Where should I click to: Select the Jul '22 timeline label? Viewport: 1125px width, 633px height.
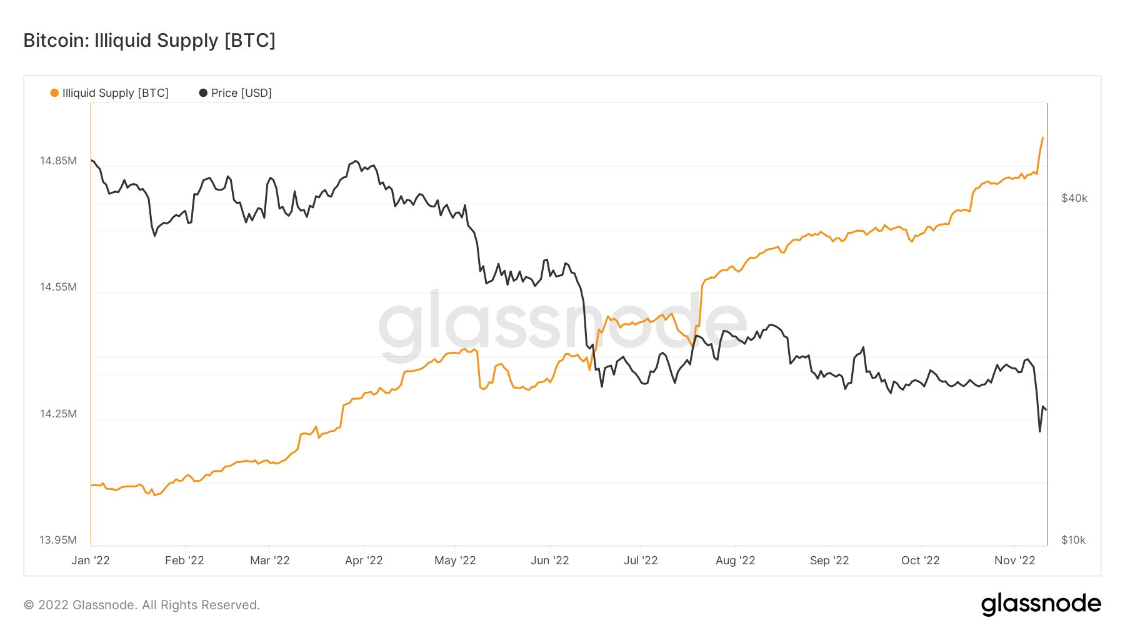coord(641,561)
